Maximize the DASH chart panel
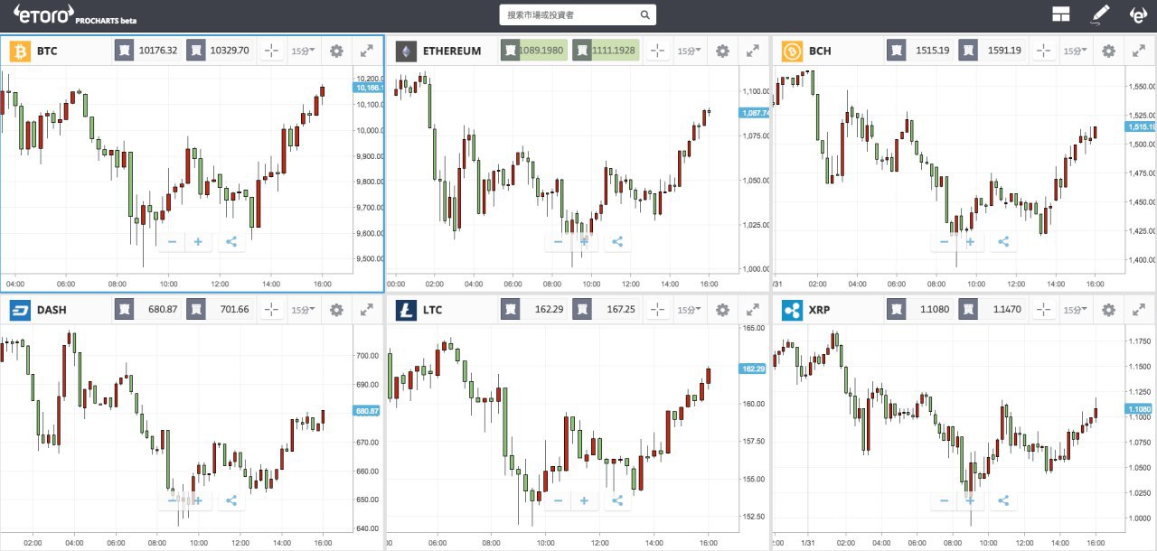This screenshot has width=1157, height=551. tap(366, 310)
